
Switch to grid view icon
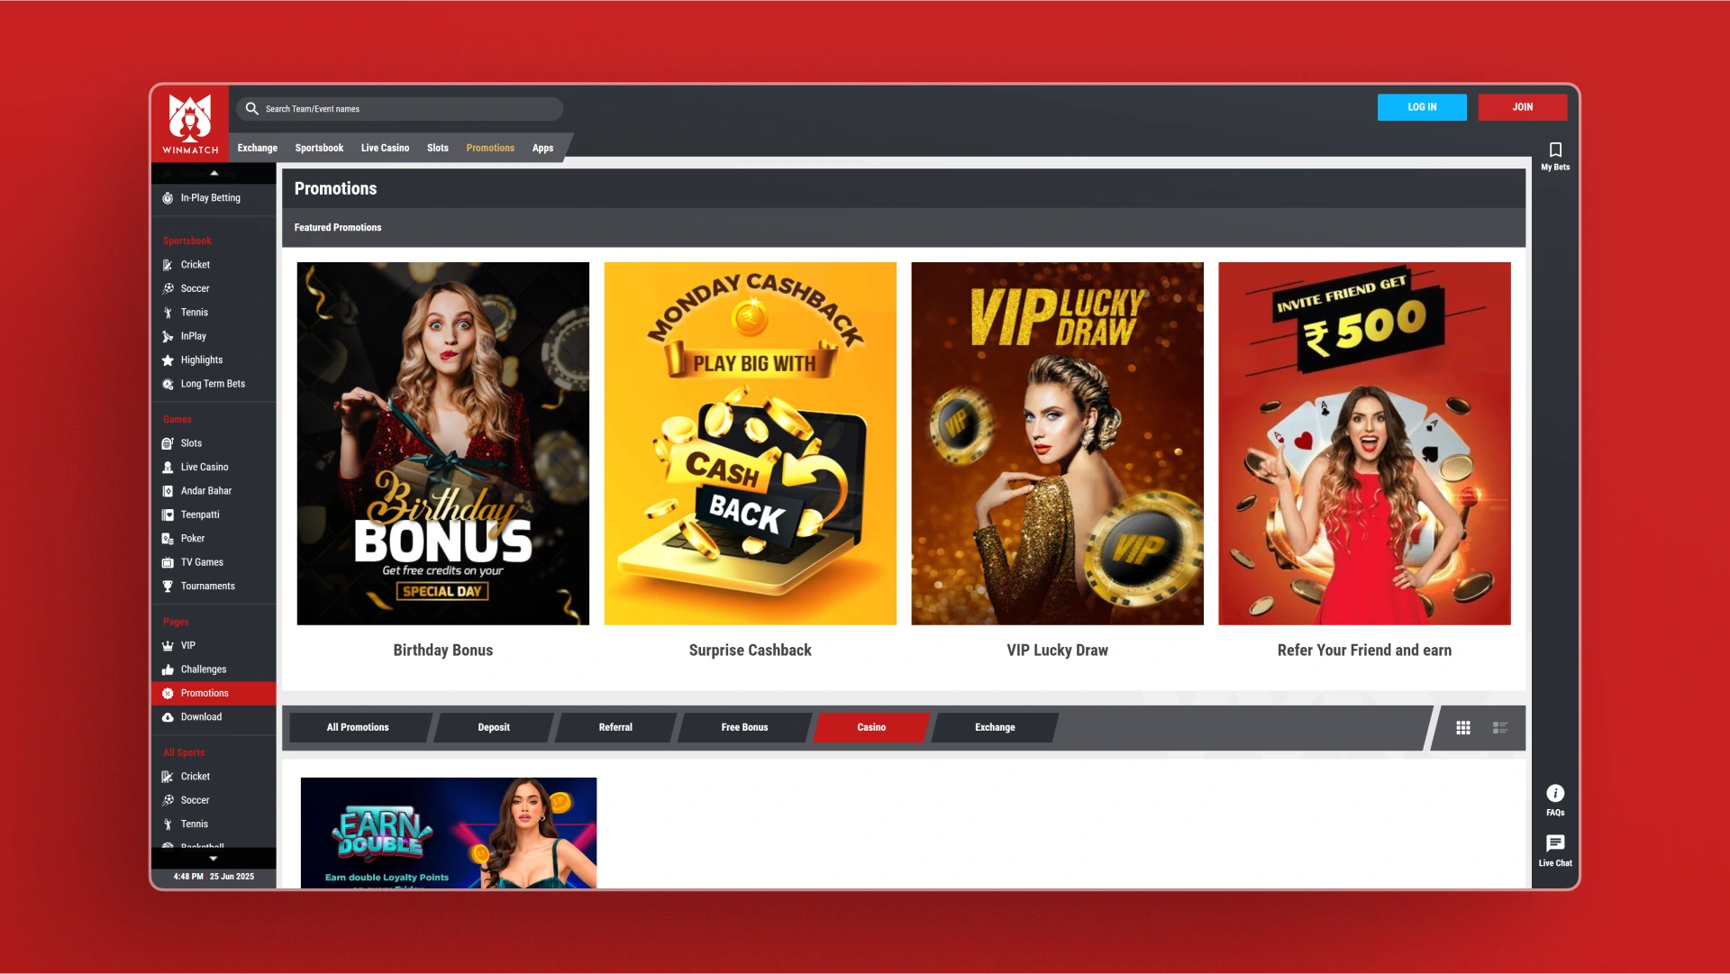[x=1463, y=728]
